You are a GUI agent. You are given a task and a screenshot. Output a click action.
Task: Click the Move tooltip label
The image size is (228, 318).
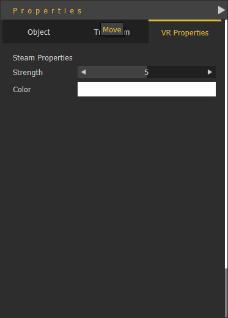(112, 29)
